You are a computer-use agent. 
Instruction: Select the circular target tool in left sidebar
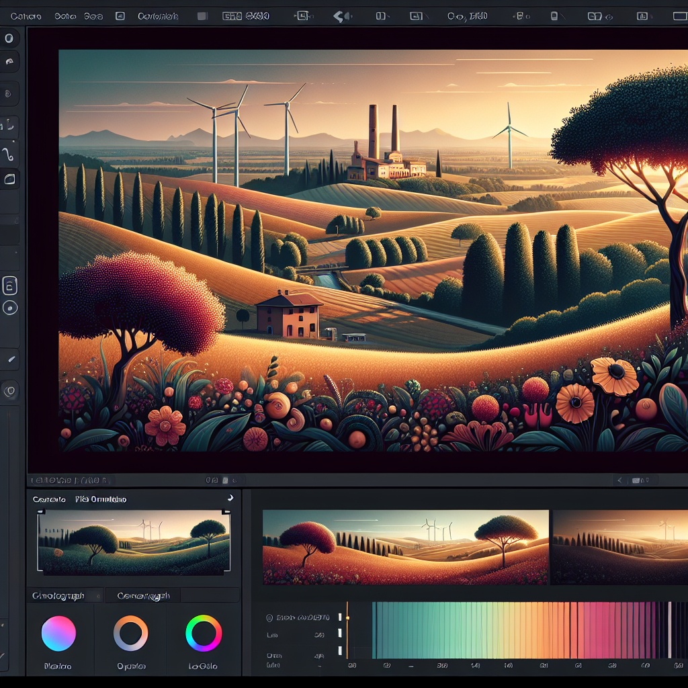[x=10, y=308]
